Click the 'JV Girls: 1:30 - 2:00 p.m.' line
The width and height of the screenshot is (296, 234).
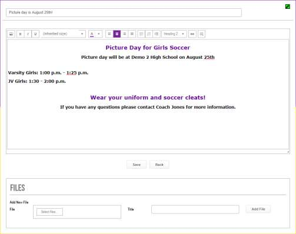coord(37,81)
